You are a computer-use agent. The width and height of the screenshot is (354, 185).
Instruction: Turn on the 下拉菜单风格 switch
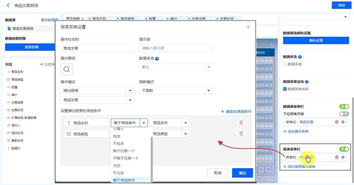point(344,114)
